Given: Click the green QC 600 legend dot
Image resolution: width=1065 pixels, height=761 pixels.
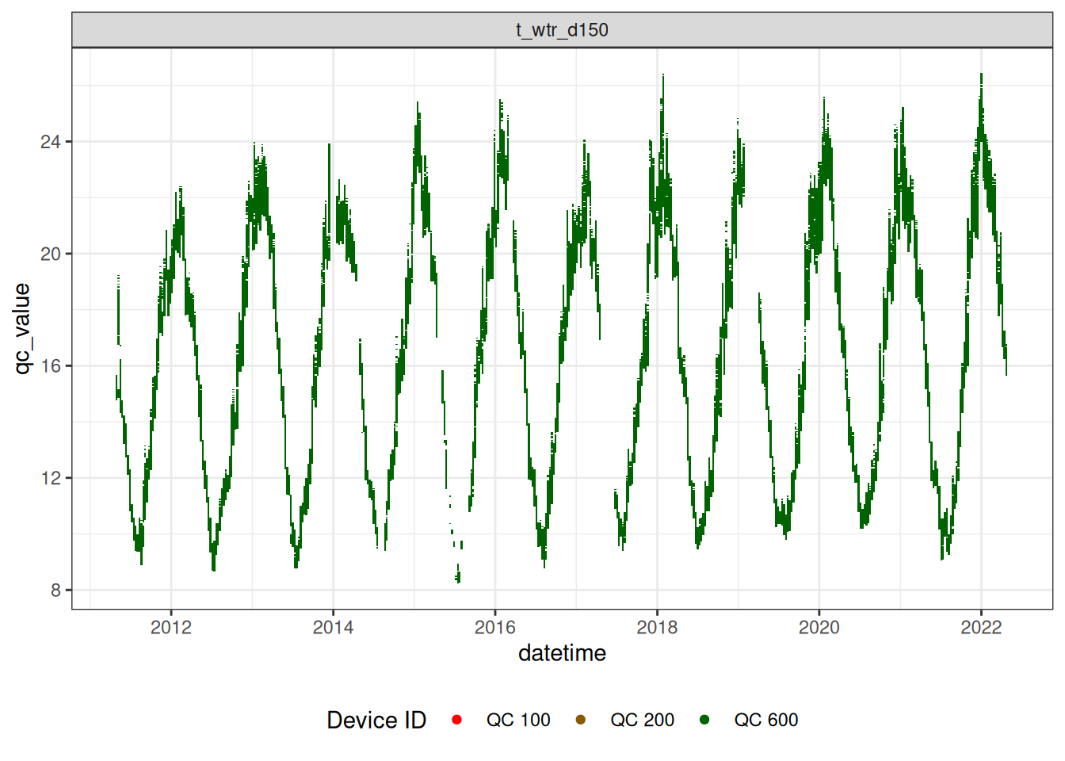Looking at the screenshot, I should (704, 720).
